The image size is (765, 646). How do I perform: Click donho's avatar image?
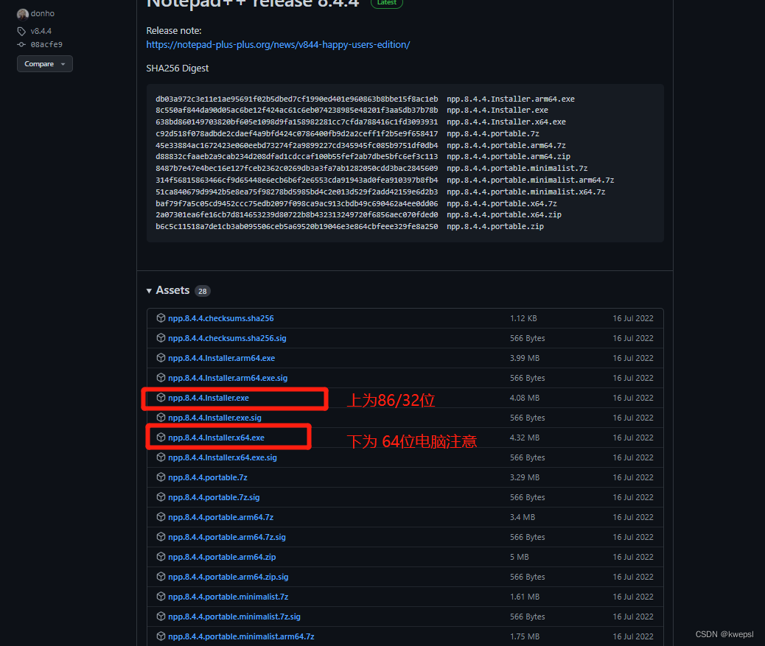22,14
